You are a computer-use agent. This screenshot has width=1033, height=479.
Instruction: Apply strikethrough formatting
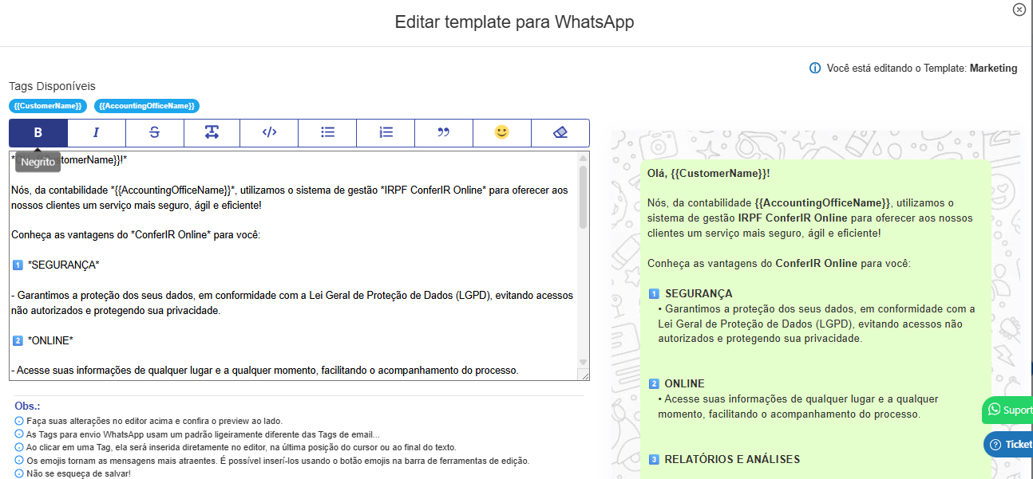(x=155, y=132)
